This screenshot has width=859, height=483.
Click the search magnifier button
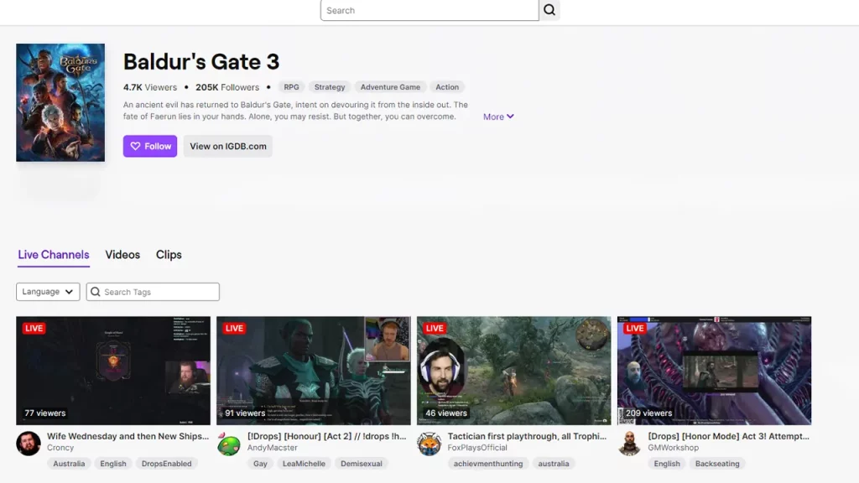pos(549,10)
